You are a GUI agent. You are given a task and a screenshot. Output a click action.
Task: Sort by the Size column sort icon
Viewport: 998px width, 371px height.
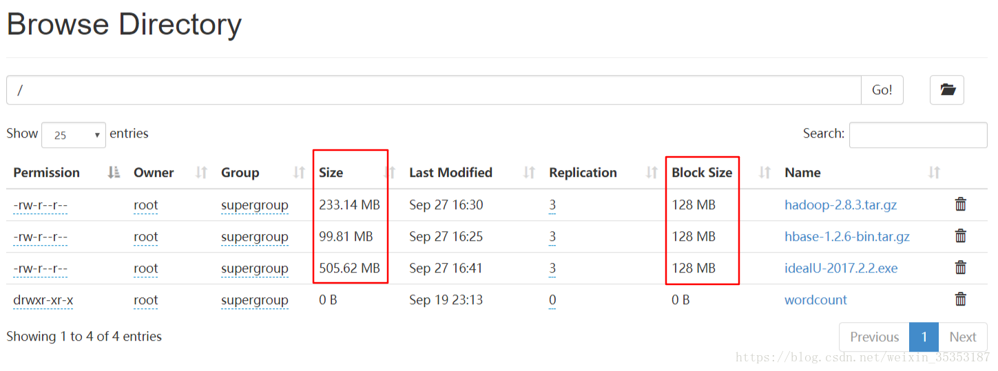coord(391,173)
